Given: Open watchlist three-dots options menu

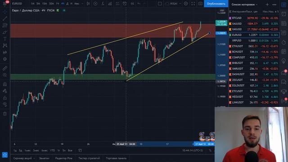Looking at the screenshot, I should (x=274, y=4).
